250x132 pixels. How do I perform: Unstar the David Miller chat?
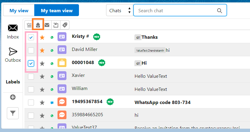42,50
